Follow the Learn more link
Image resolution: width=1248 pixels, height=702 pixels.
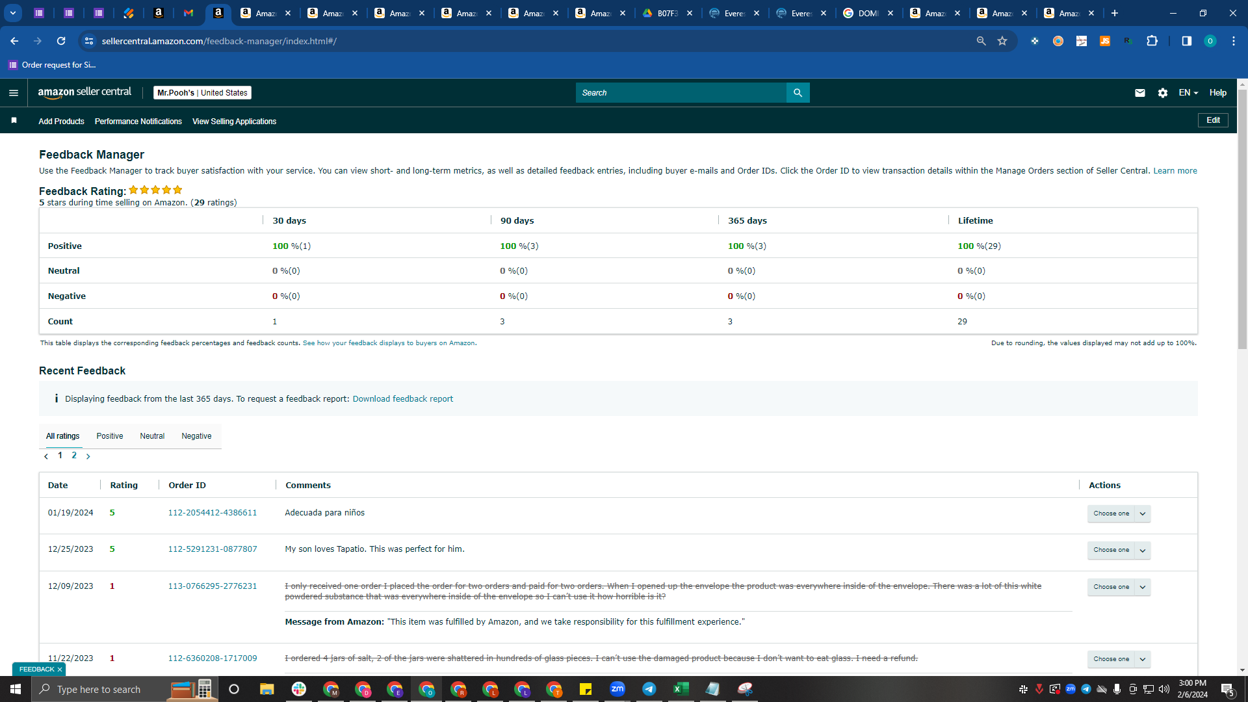1175,171
